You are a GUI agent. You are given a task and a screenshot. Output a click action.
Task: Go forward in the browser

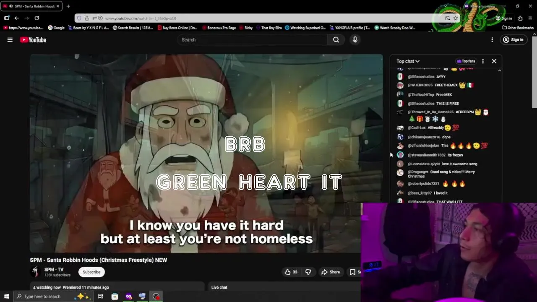click(x=26, y=18)
